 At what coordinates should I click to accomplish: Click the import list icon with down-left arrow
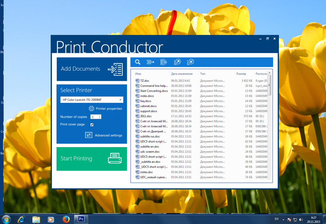point(191,62)
